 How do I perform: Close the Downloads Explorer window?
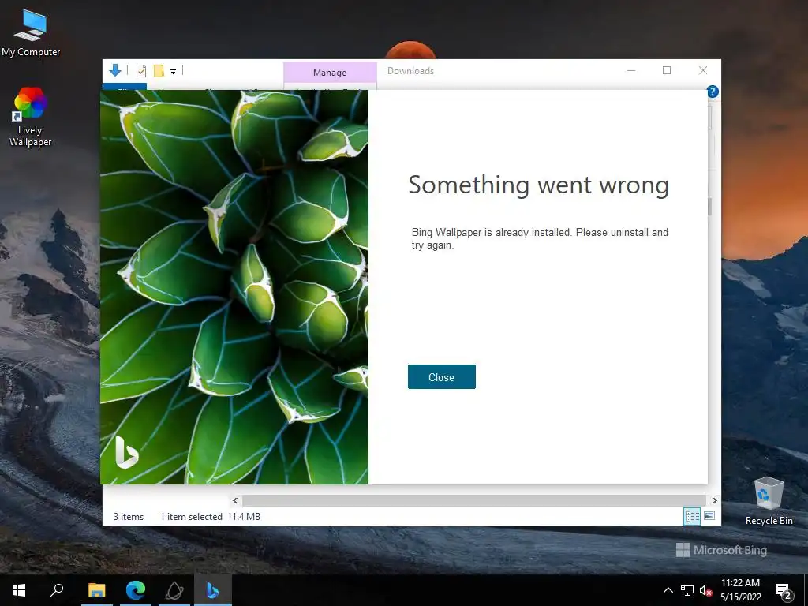pyautogui.click(x=703, y=70)
